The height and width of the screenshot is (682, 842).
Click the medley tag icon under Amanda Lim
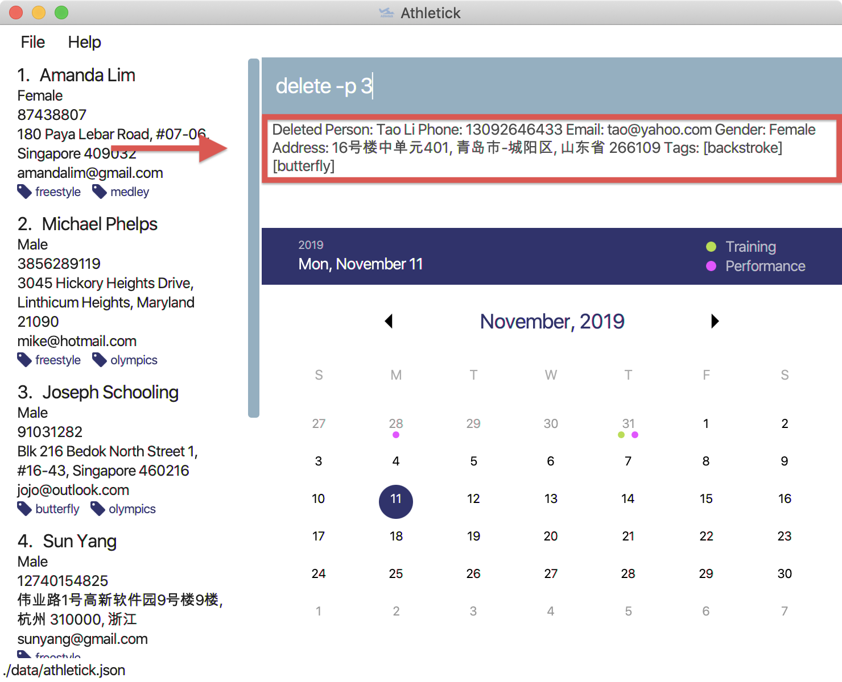pyautogui.click(x=100, y=192)
